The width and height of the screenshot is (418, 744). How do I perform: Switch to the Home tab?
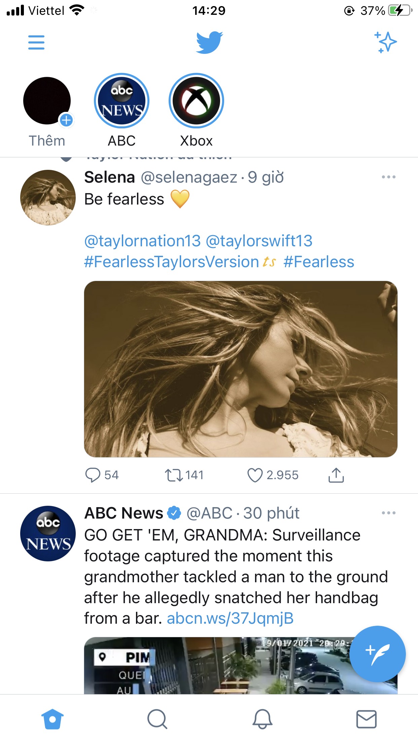(x=53, y=719)
